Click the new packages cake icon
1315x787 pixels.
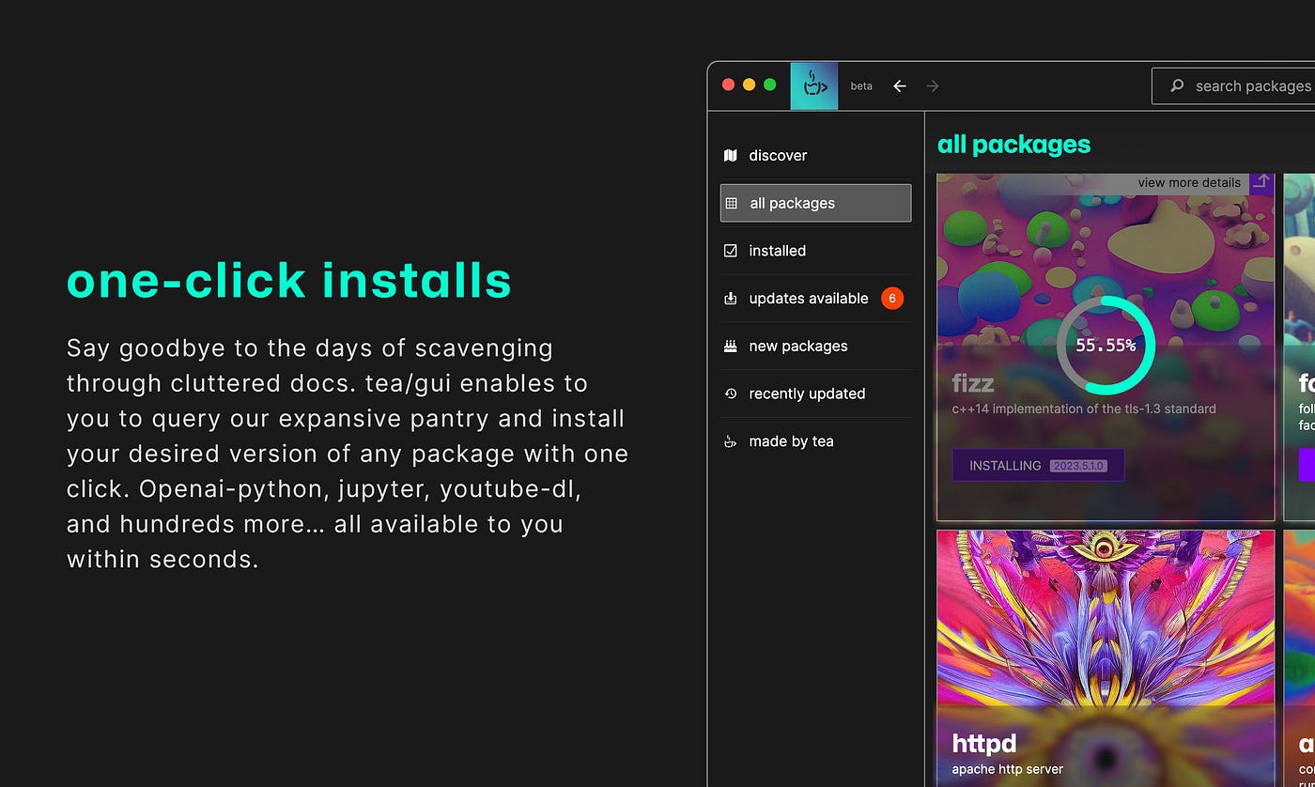tap(731, 346)
